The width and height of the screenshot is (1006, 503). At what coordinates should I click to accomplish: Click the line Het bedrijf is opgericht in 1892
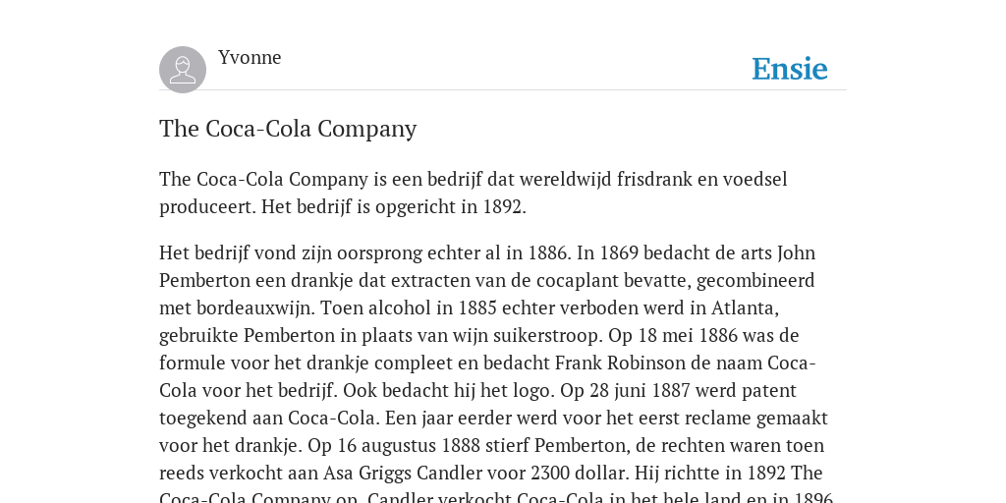click(x=394, y=207)
